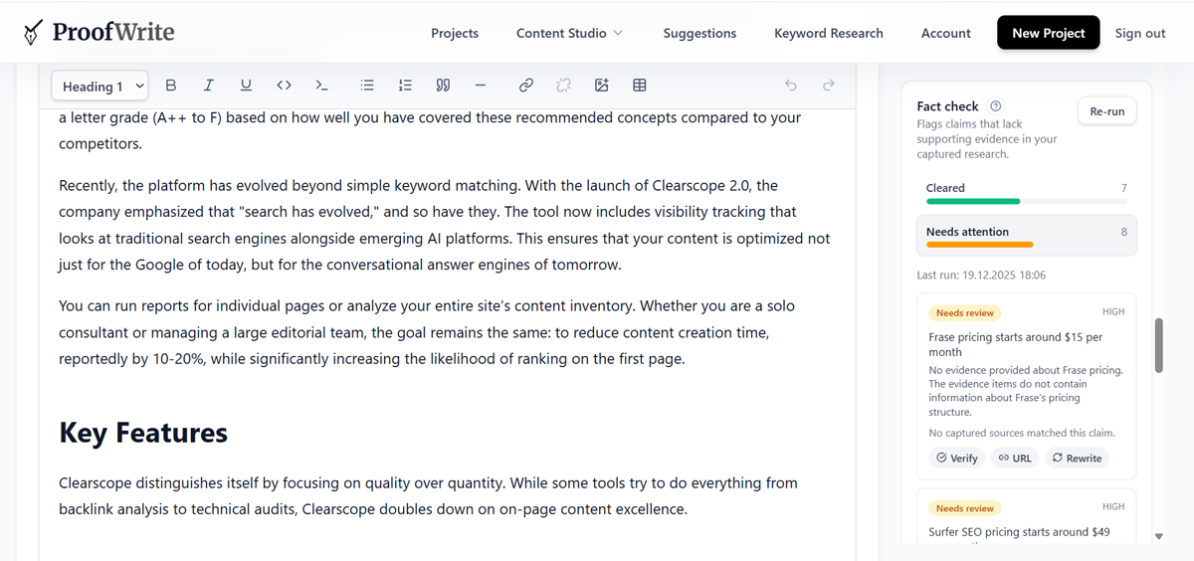Image resolution: width=1194 pixels, height=561 pixels.
Task: Insert a blockquote
Action: 443,86
